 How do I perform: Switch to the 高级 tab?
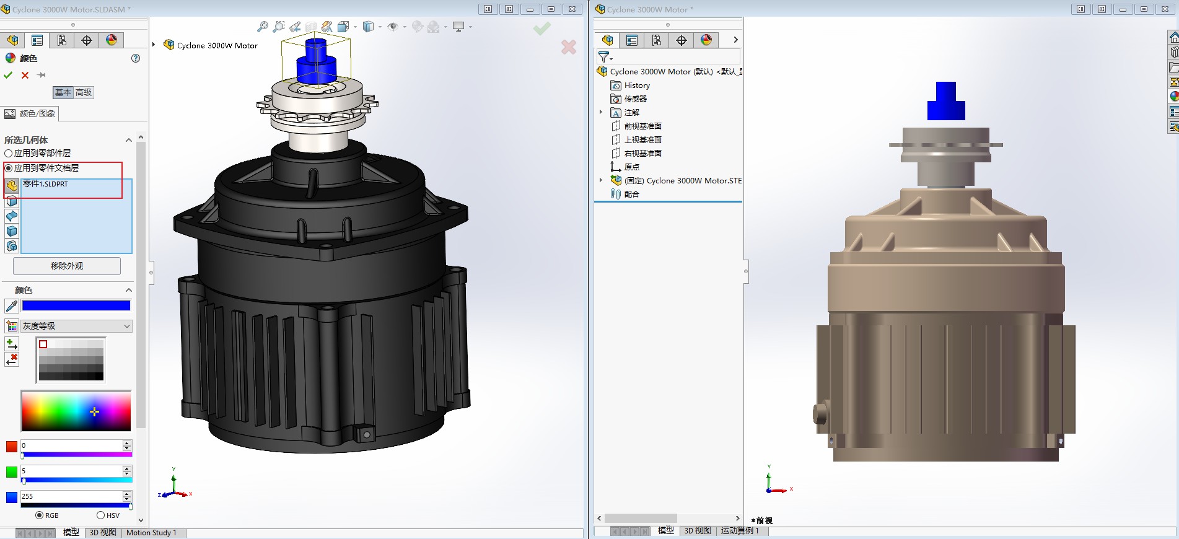click(x=84, y=92)
